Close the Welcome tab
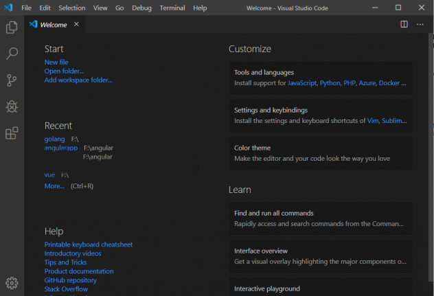Viewport: 434px width, 296px height. [76, 24]
